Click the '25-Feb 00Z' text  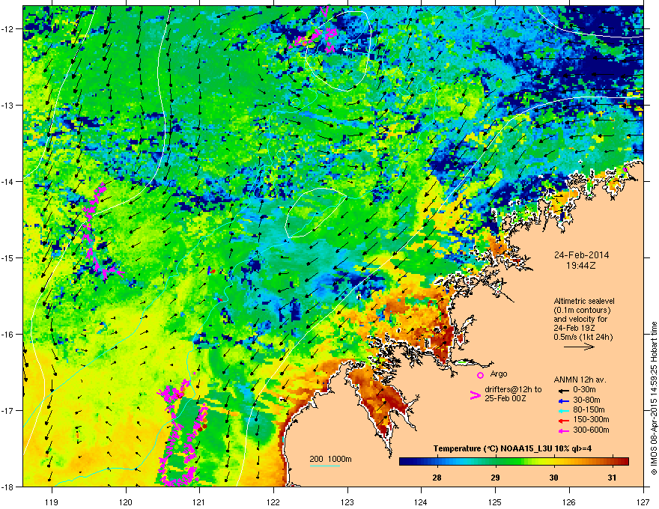click(x=505, y=398)
